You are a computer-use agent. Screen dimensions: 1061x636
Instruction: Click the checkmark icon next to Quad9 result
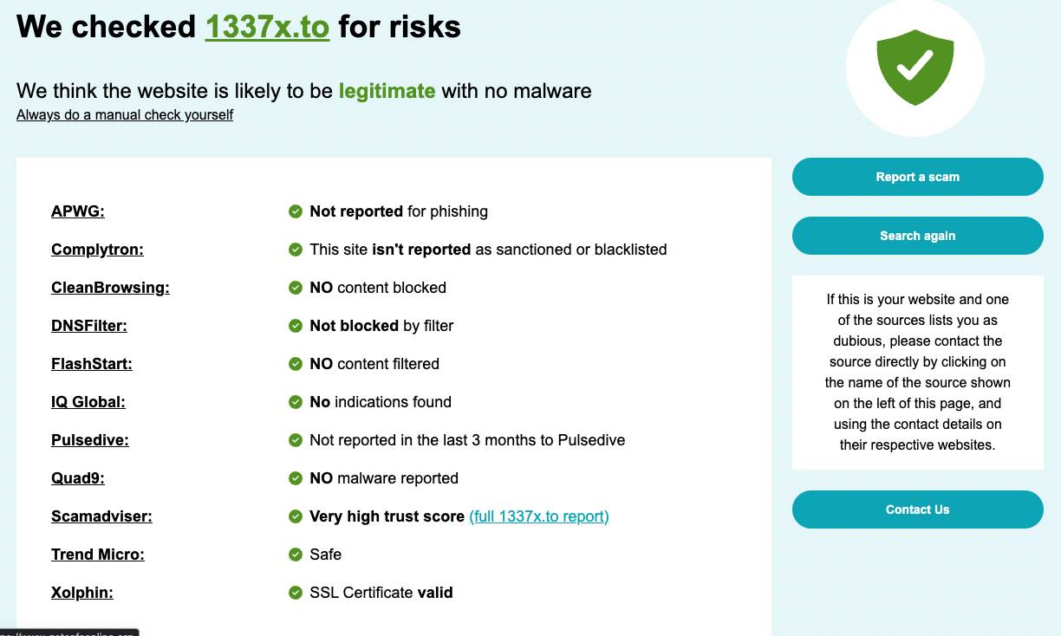coord(295,478)
